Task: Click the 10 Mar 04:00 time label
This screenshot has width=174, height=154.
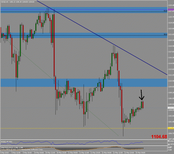Action: click(x=39, y=153)
